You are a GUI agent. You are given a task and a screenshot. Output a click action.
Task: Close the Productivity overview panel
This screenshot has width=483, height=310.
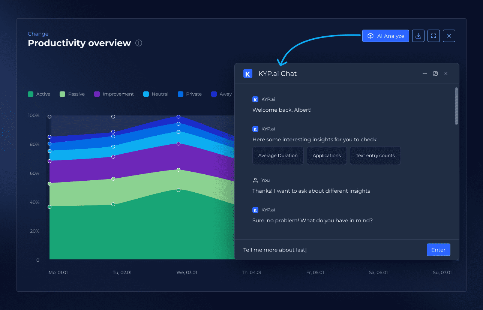(449, 36)
